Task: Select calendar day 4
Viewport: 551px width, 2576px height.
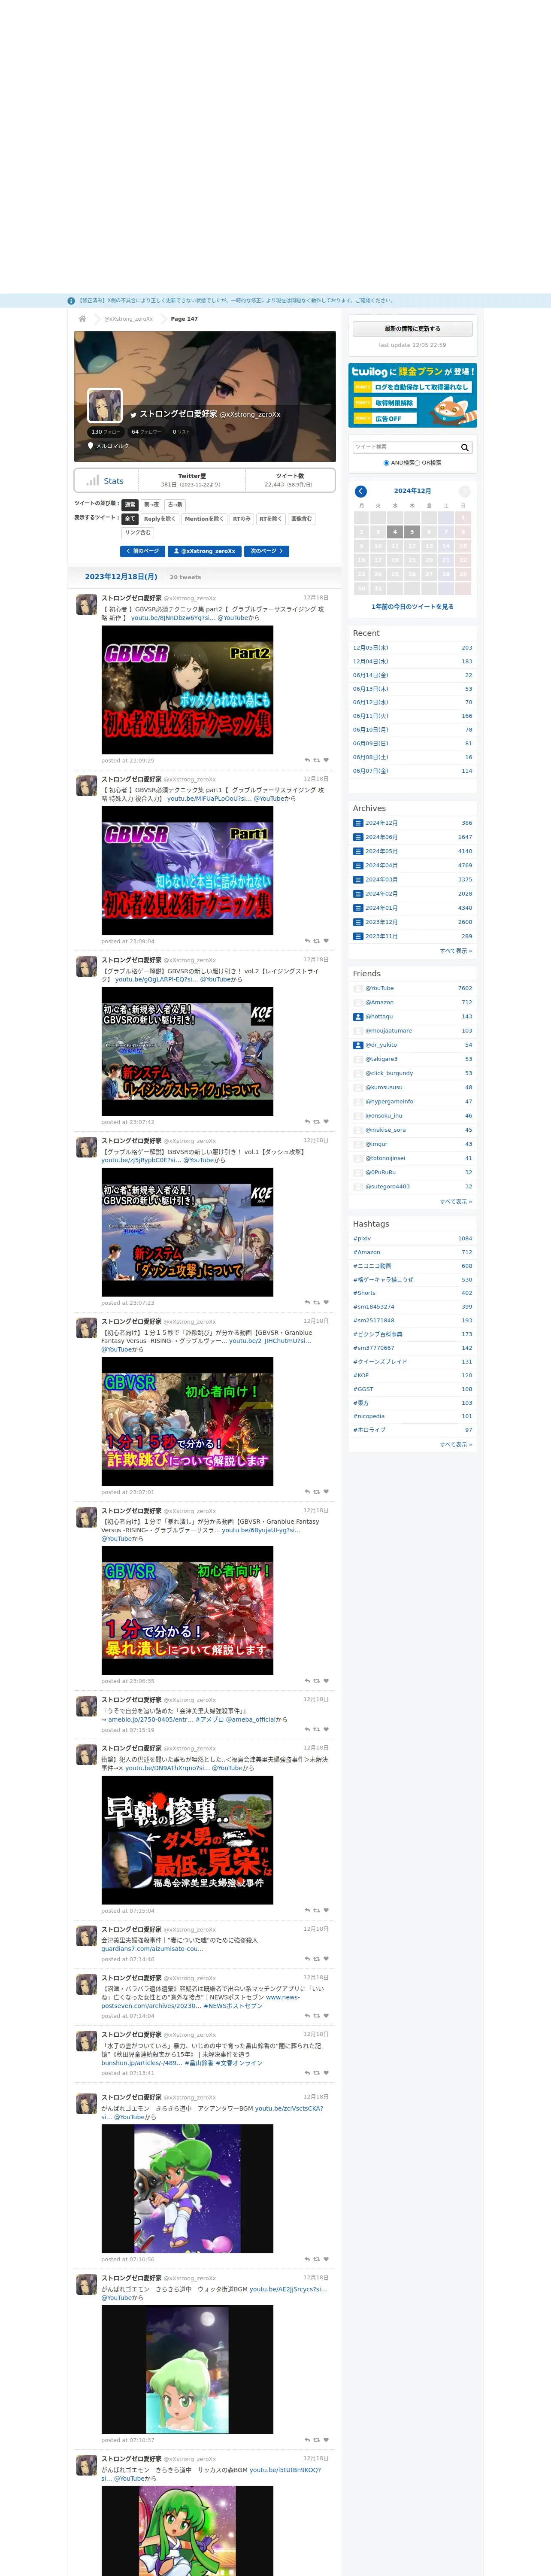Action: [395, 532]
